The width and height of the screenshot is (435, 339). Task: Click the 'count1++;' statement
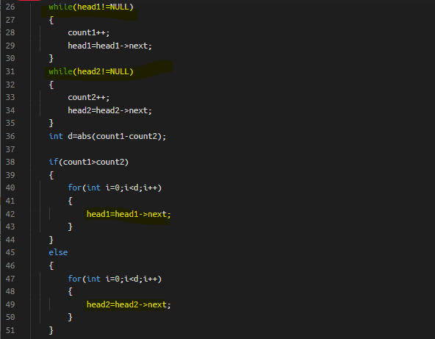point(89,32)
